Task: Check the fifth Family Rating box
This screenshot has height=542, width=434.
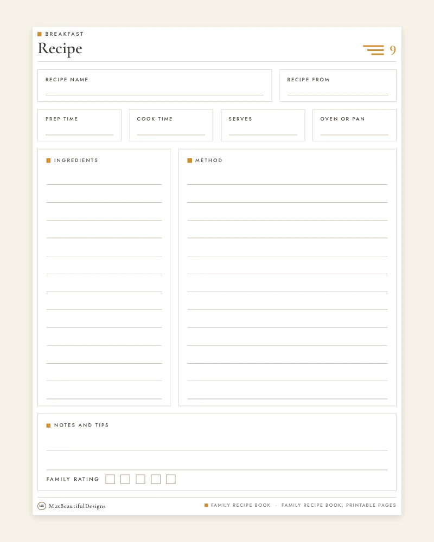Action: (x=171, y=479)
